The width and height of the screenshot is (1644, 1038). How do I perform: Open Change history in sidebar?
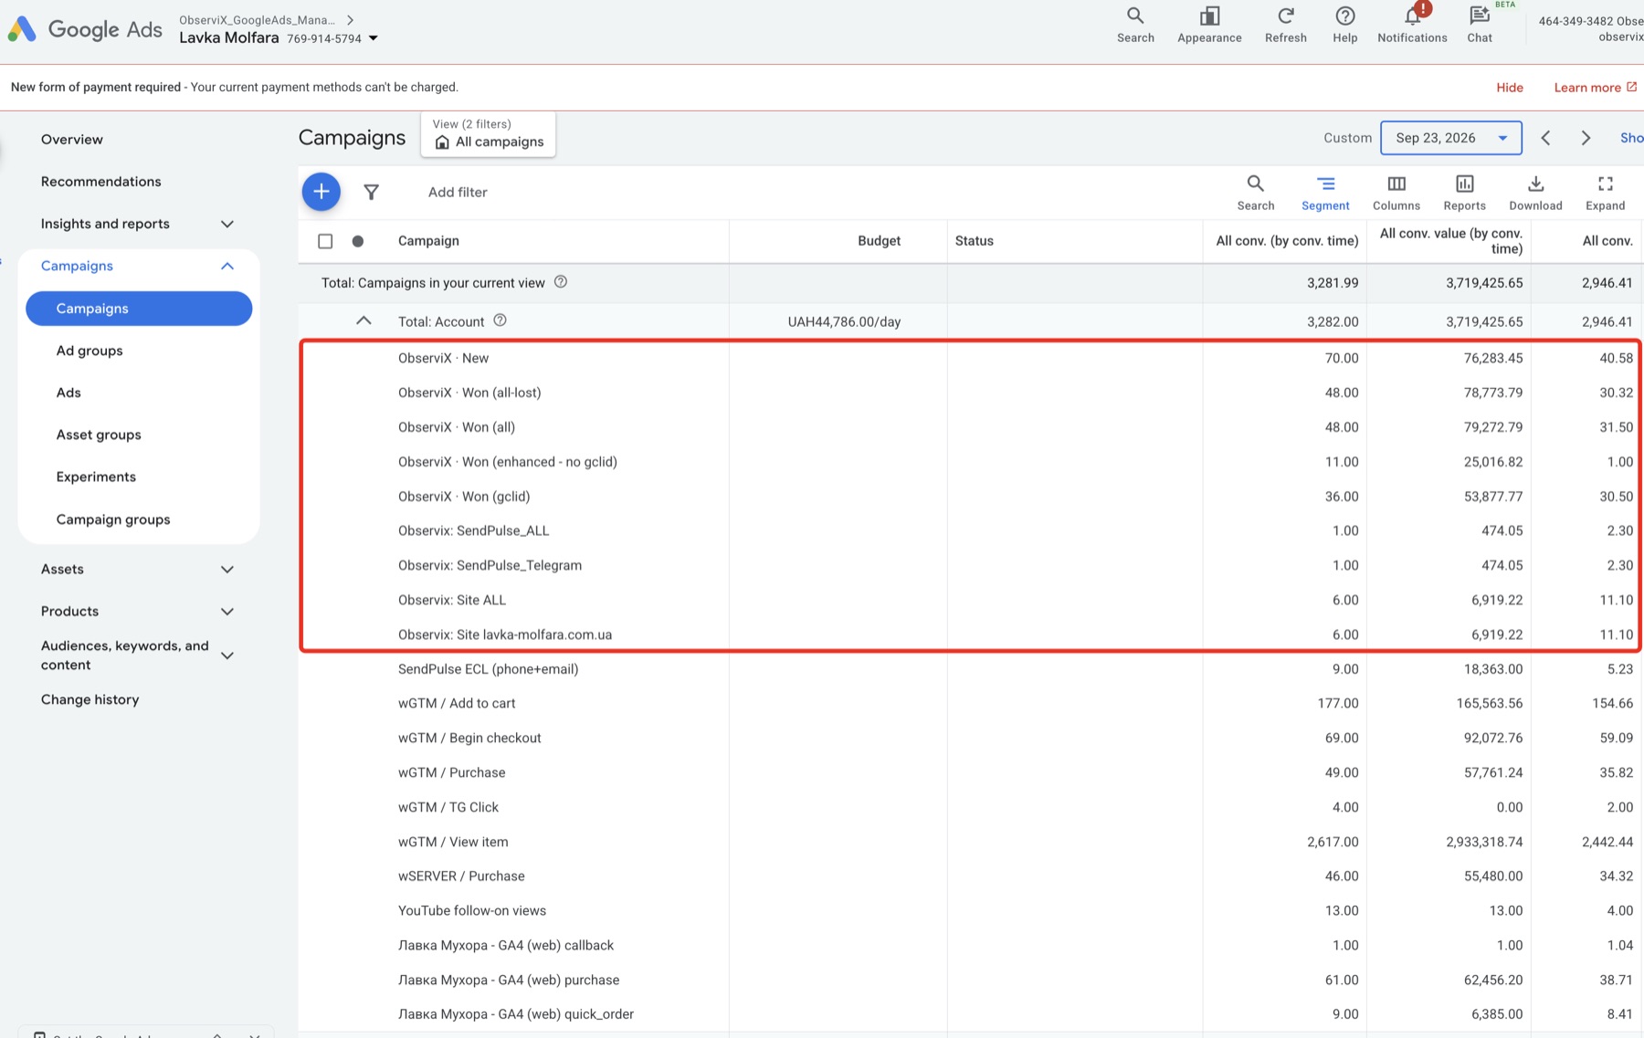[90, 699]
